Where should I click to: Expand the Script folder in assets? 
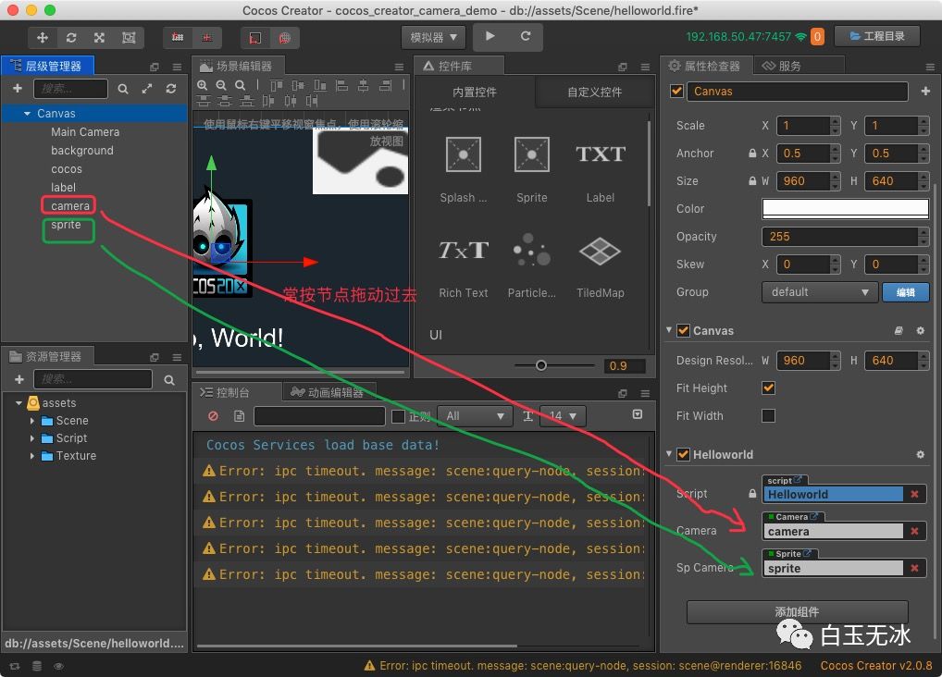(31, 437)
